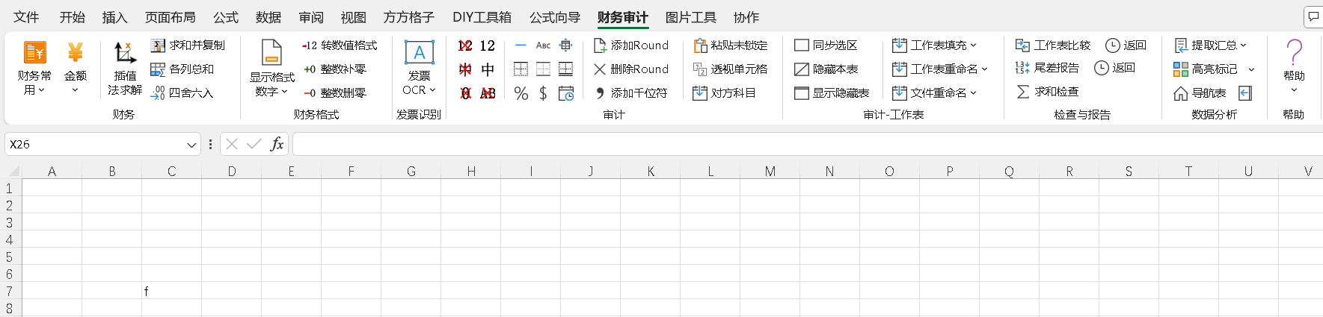Toggle 隐藏本表 option
Image resolution: width=1323 pixels, height=317 pixels.
point(802,69)
